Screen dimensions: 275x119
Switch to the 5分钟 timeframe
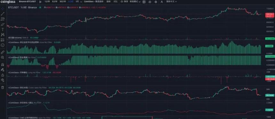click(x=55, y=2)
